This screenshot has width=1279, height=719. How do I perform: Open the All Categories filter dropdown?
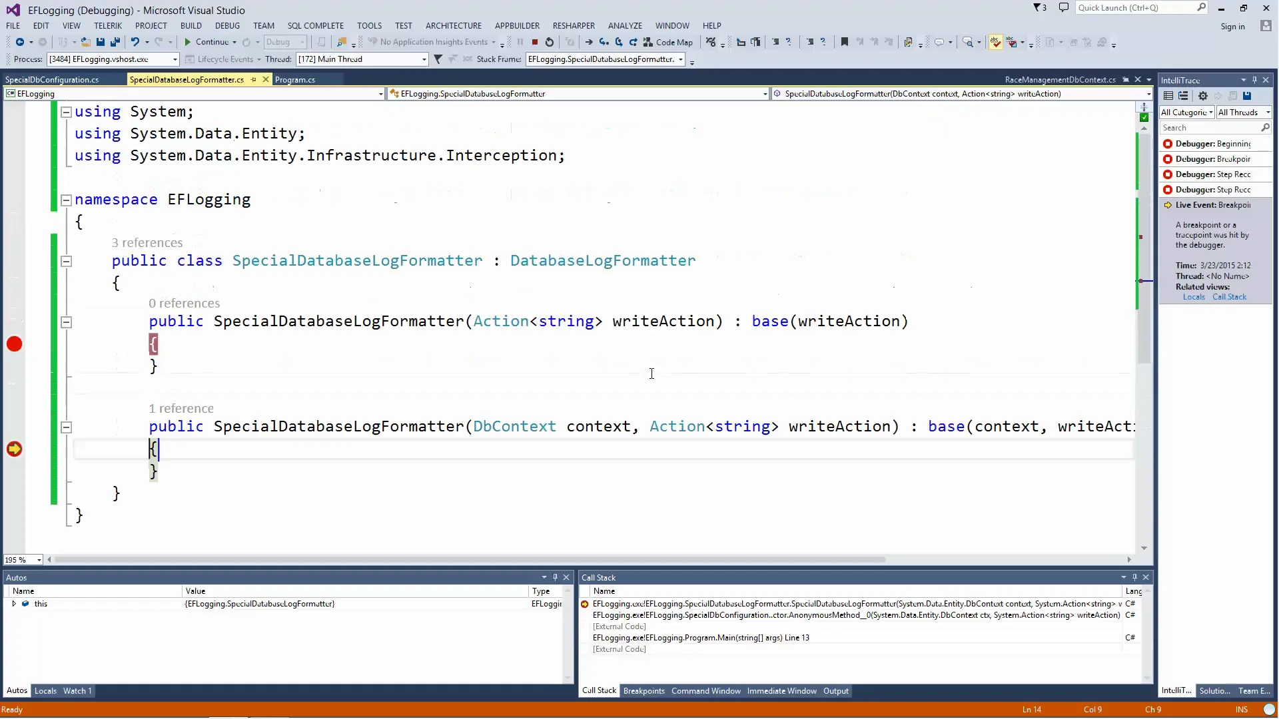pyautogui.click(x=1186, y=112)
